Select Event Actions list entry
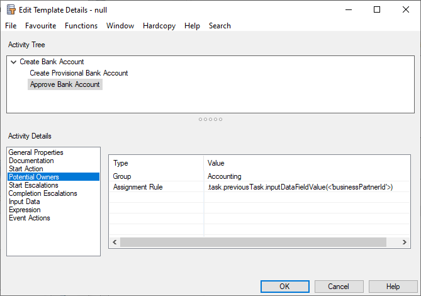The image size is (421, 296). 30,218
